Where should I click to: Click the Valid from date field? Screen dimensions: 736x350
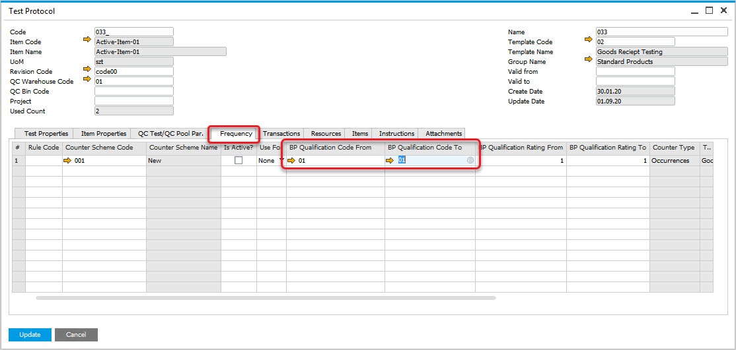coord(635,71)
